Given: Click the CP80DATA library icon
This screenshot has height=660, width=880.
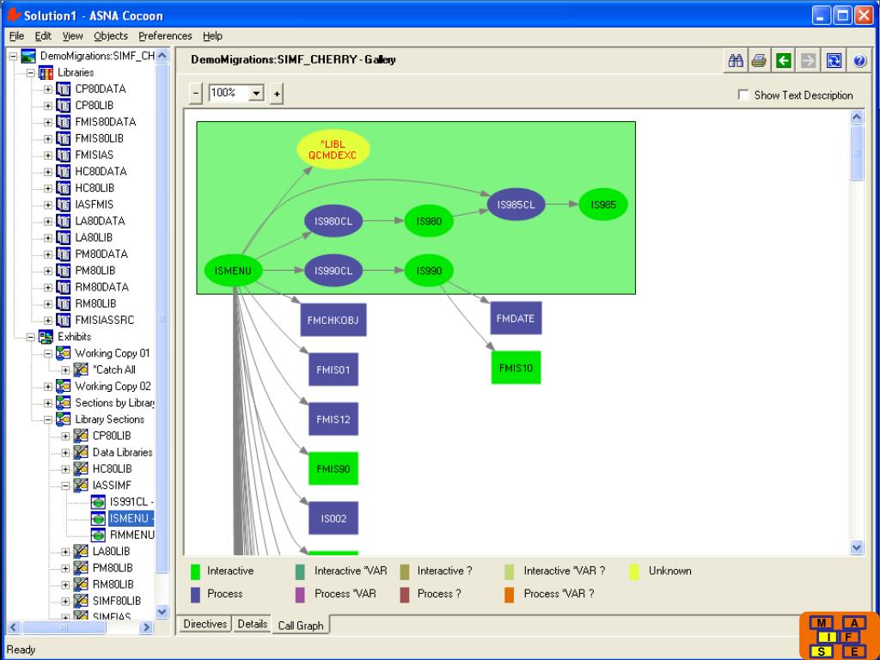Looking at the screenshot, I should (x=64, y=89).
